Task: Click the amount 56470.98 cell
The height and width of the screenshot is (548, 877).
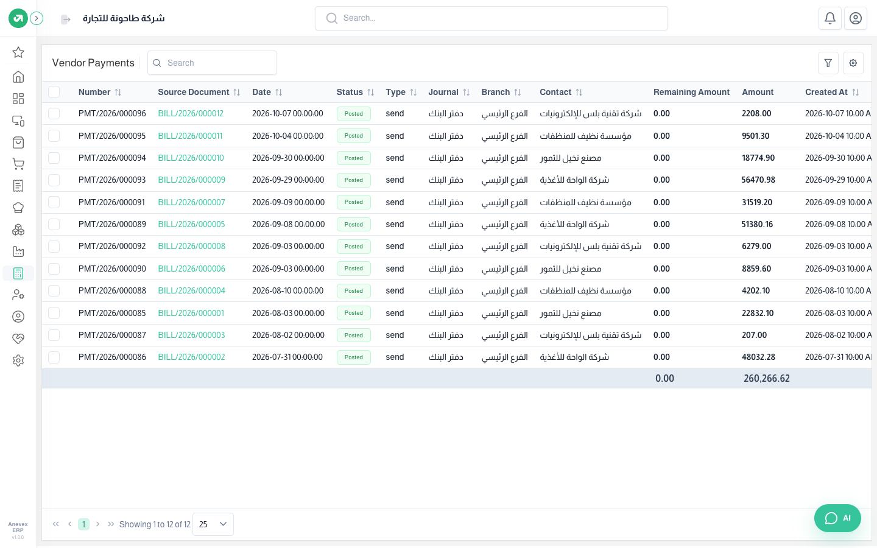Action: point(758,180)
